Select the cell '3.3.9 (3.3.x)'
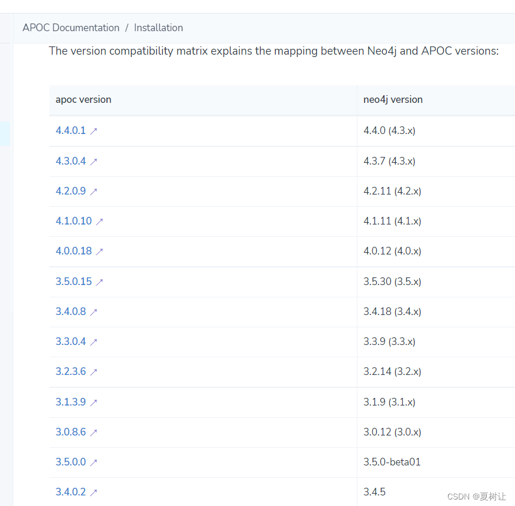 [x=436, y=342]
